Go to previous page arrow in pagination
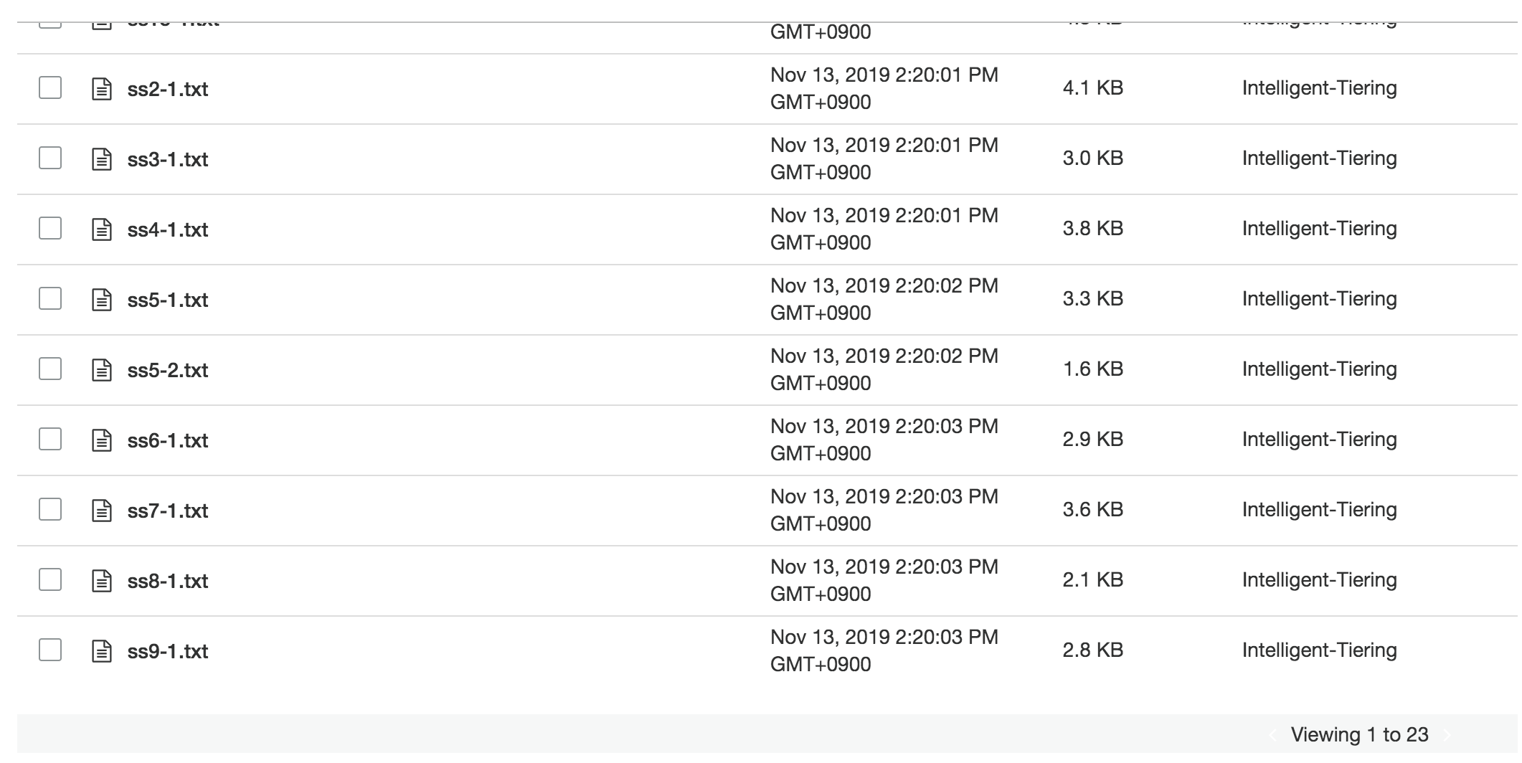The width and height of the screenshot is (1522, 763). click(1273, 735)
